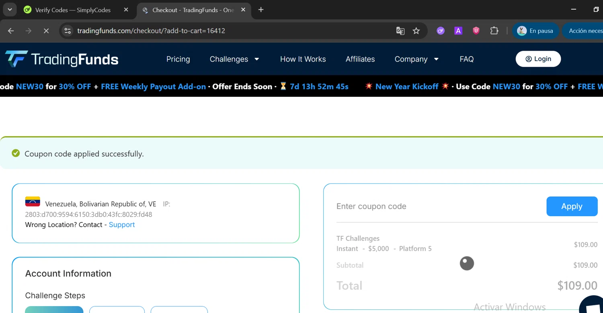Click the address bar URL
The width and height of the screenshot is (603, 313).
pyautogui.click(x=151, y=31)
